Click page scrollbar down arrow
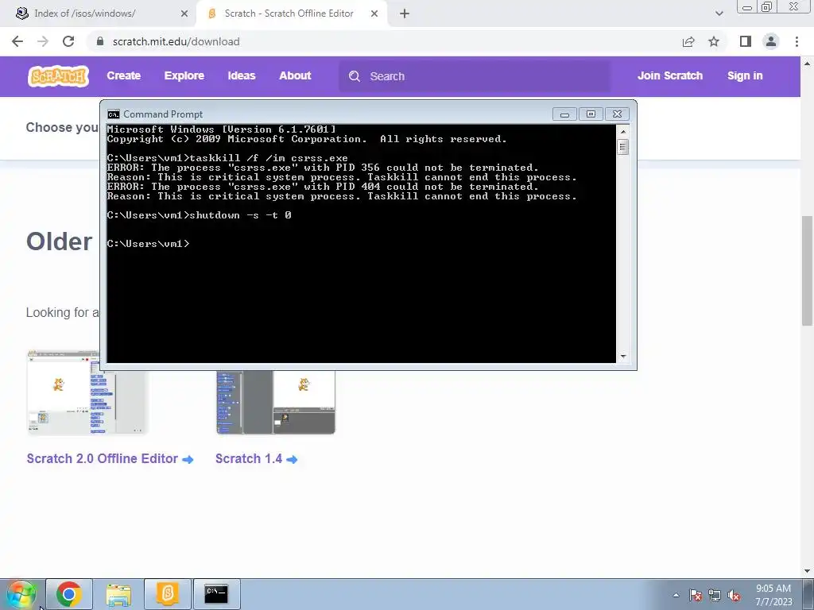814x610 pixels. (808, 572)
